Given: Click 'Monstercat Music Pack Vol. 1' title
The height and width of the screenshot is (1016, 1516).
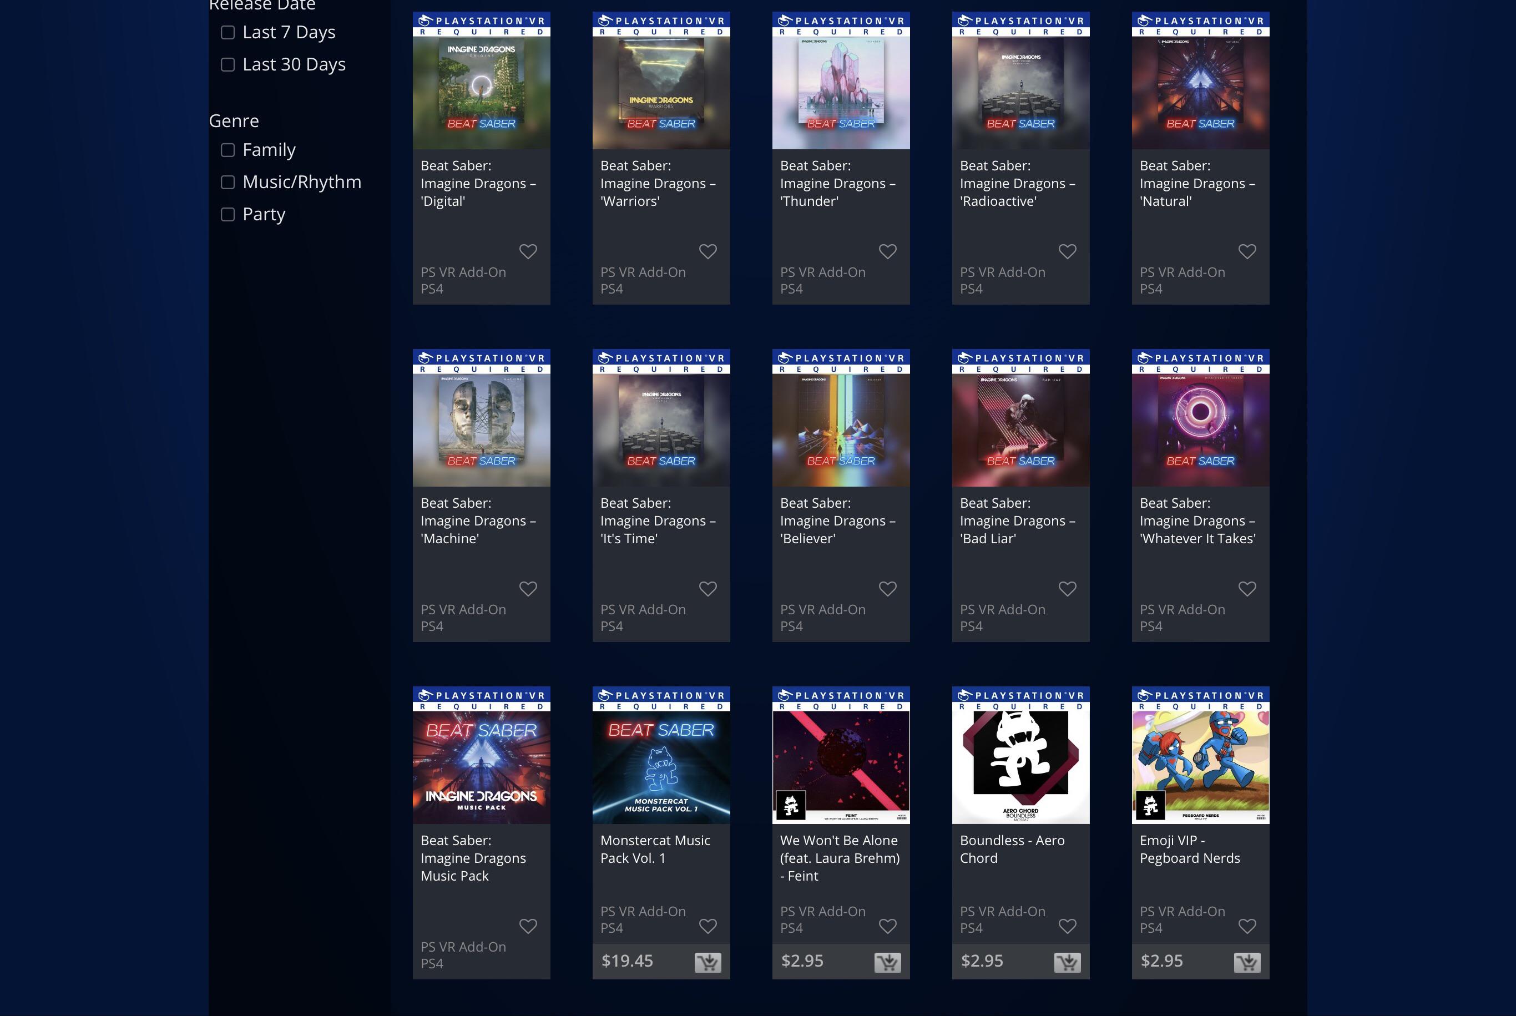Looking at the screenshot, I should point(655,850).
